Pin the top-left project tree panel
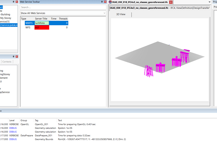Screen dimensions: 217x141 coord(13,2)
